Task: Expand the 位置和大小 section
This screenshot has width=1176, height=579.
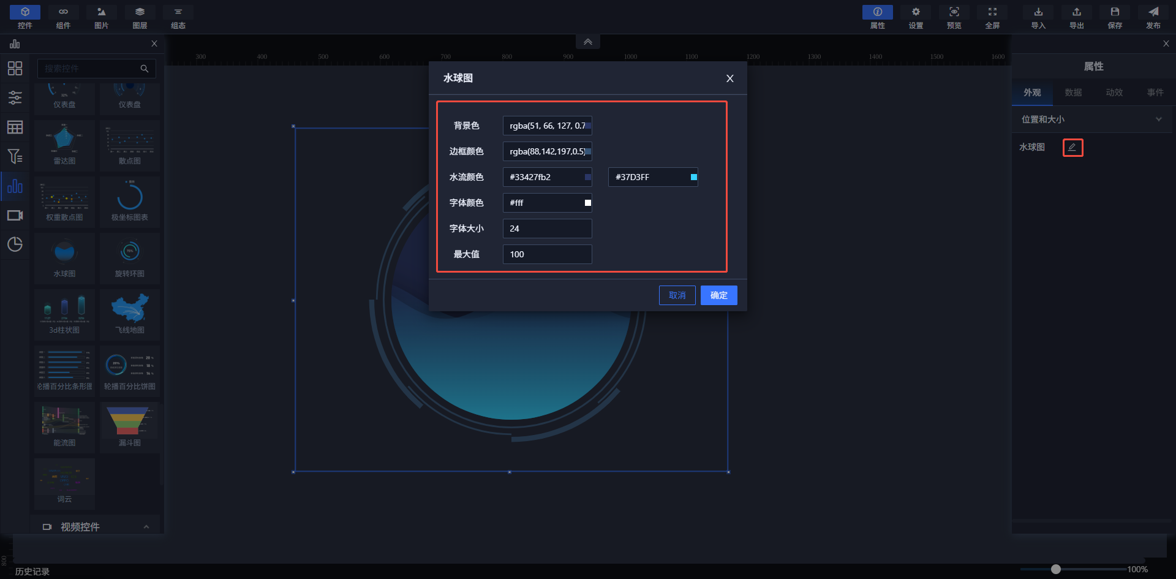Action: click(x=1093, y=119)
